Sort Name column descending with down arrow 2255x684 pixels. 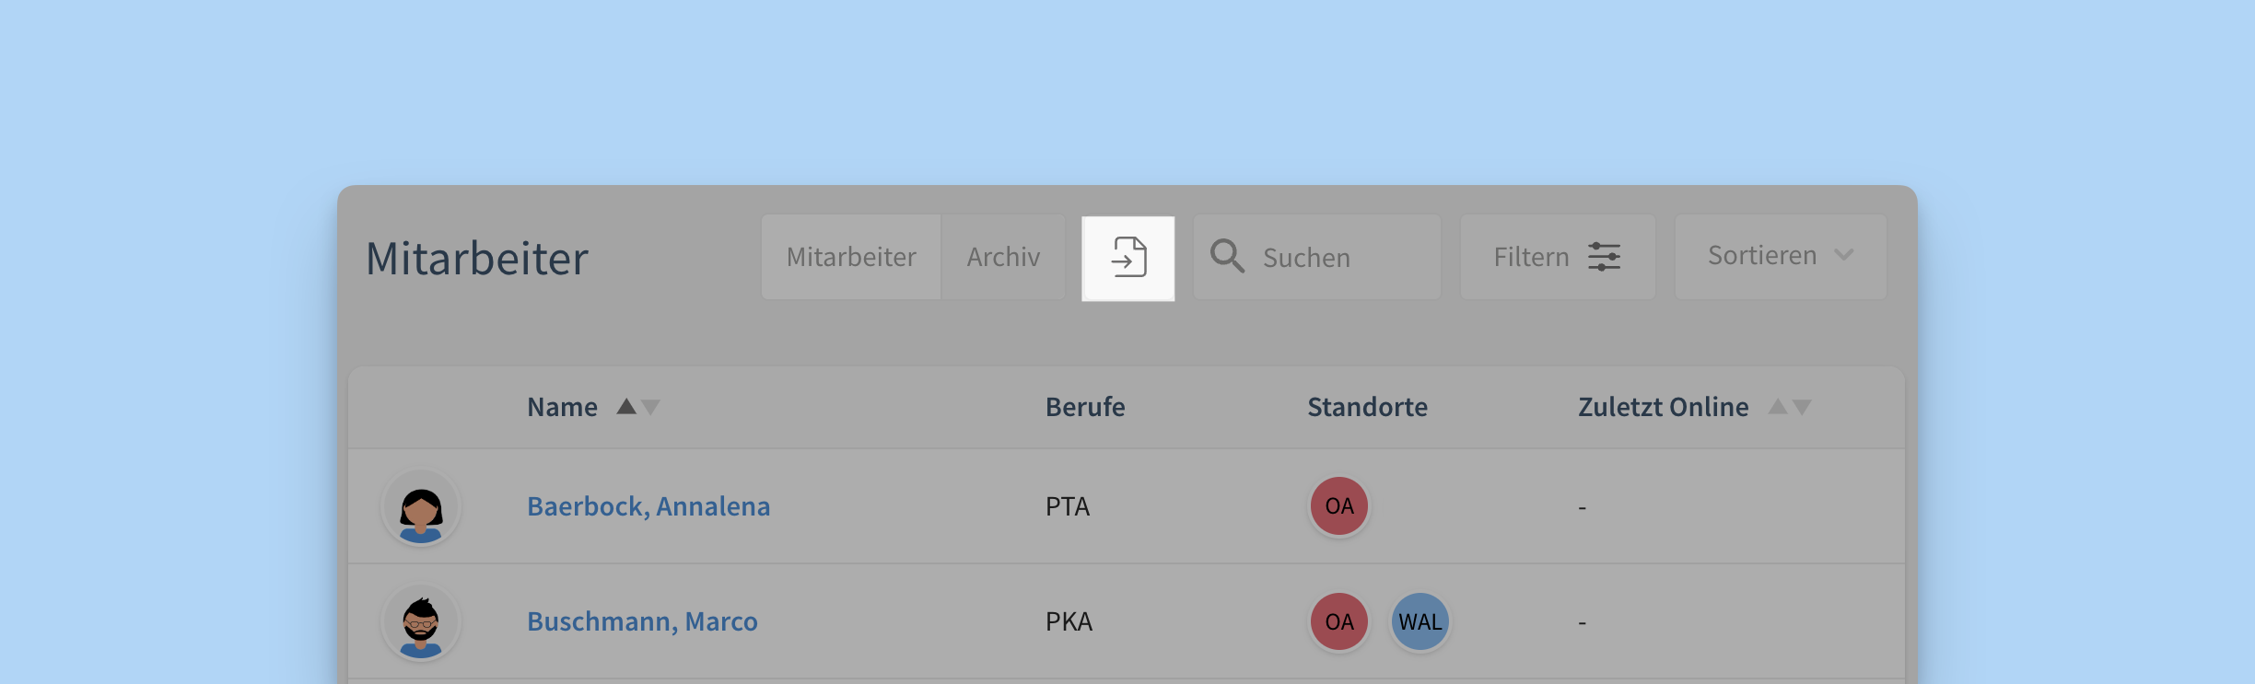point(651,408)
